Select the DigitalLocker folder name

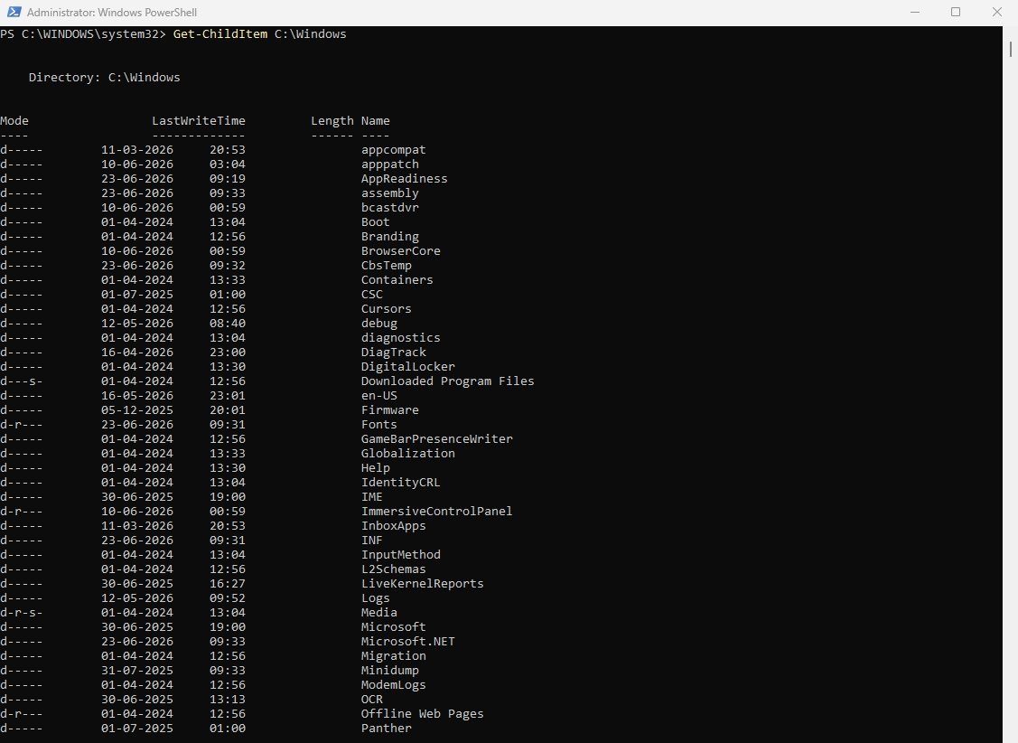point(407,366)
